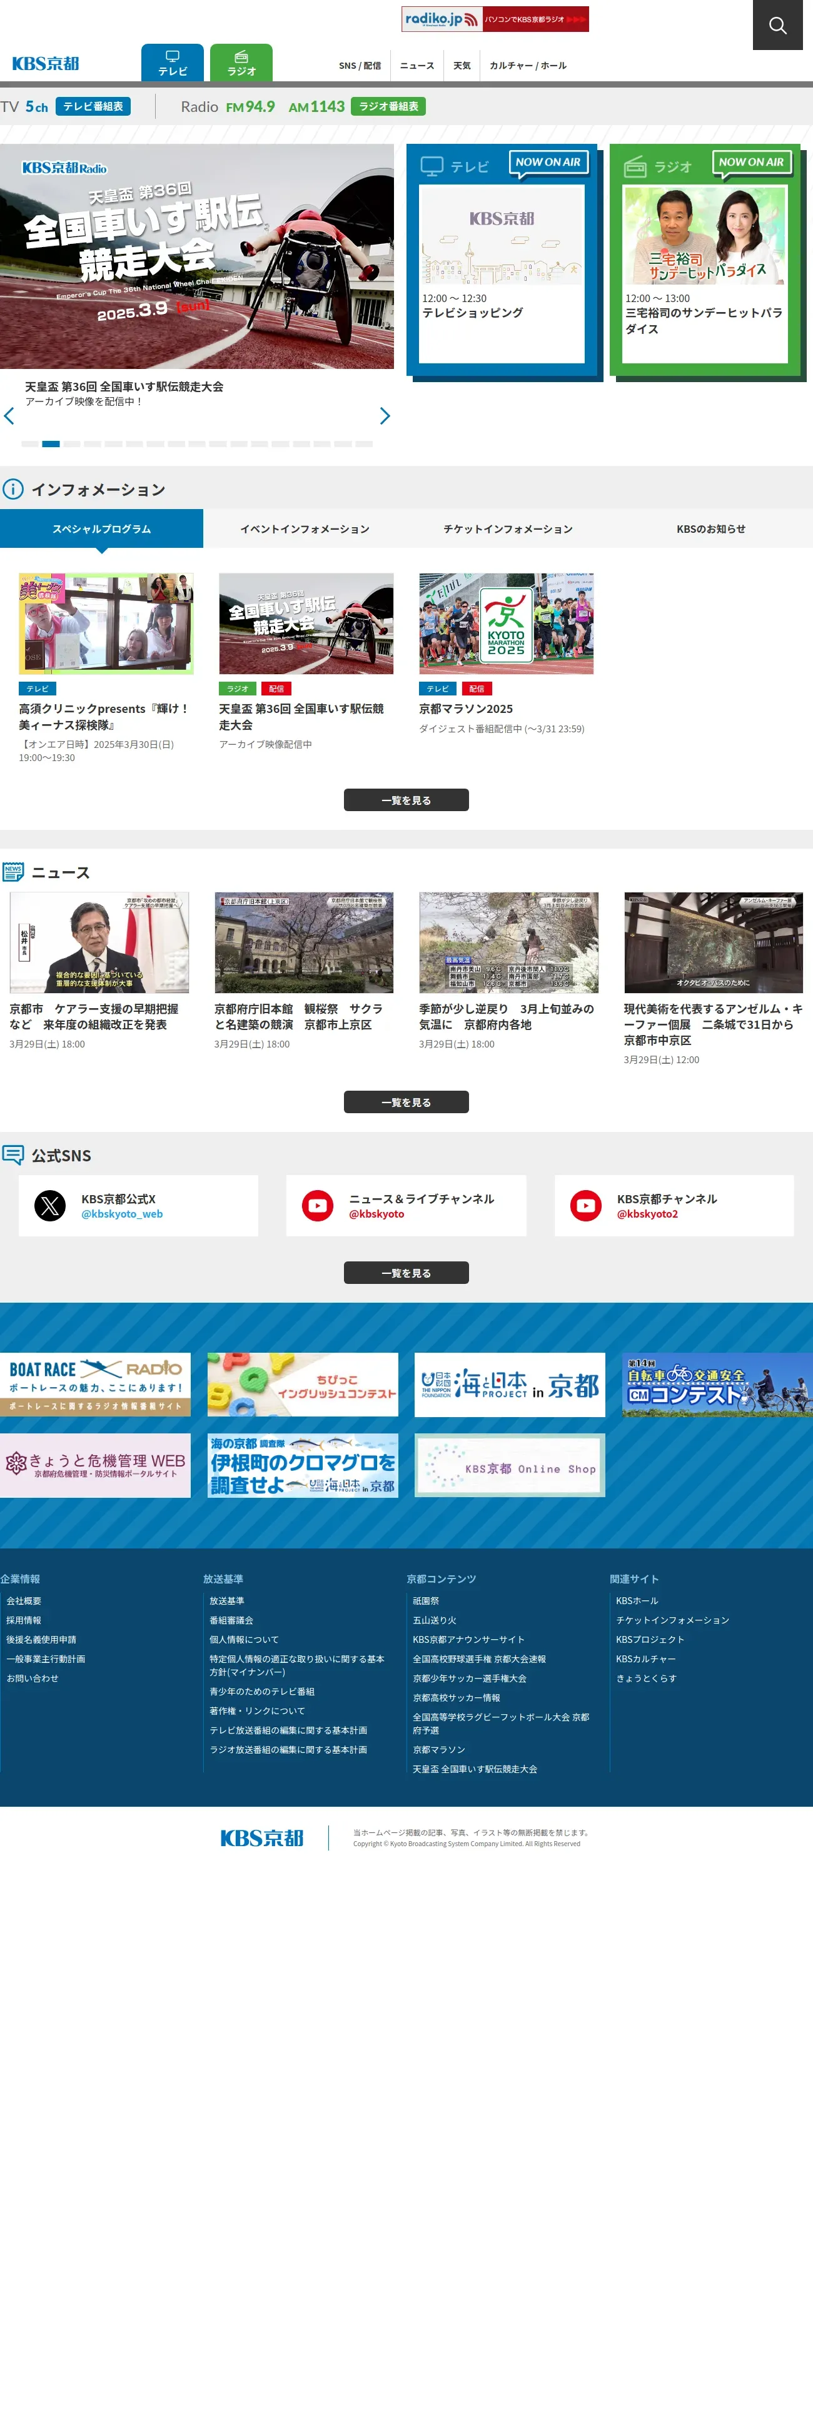Open the 祇園祭 footer link
This screenshot has height=2409, width=813.
(426, 1601)
